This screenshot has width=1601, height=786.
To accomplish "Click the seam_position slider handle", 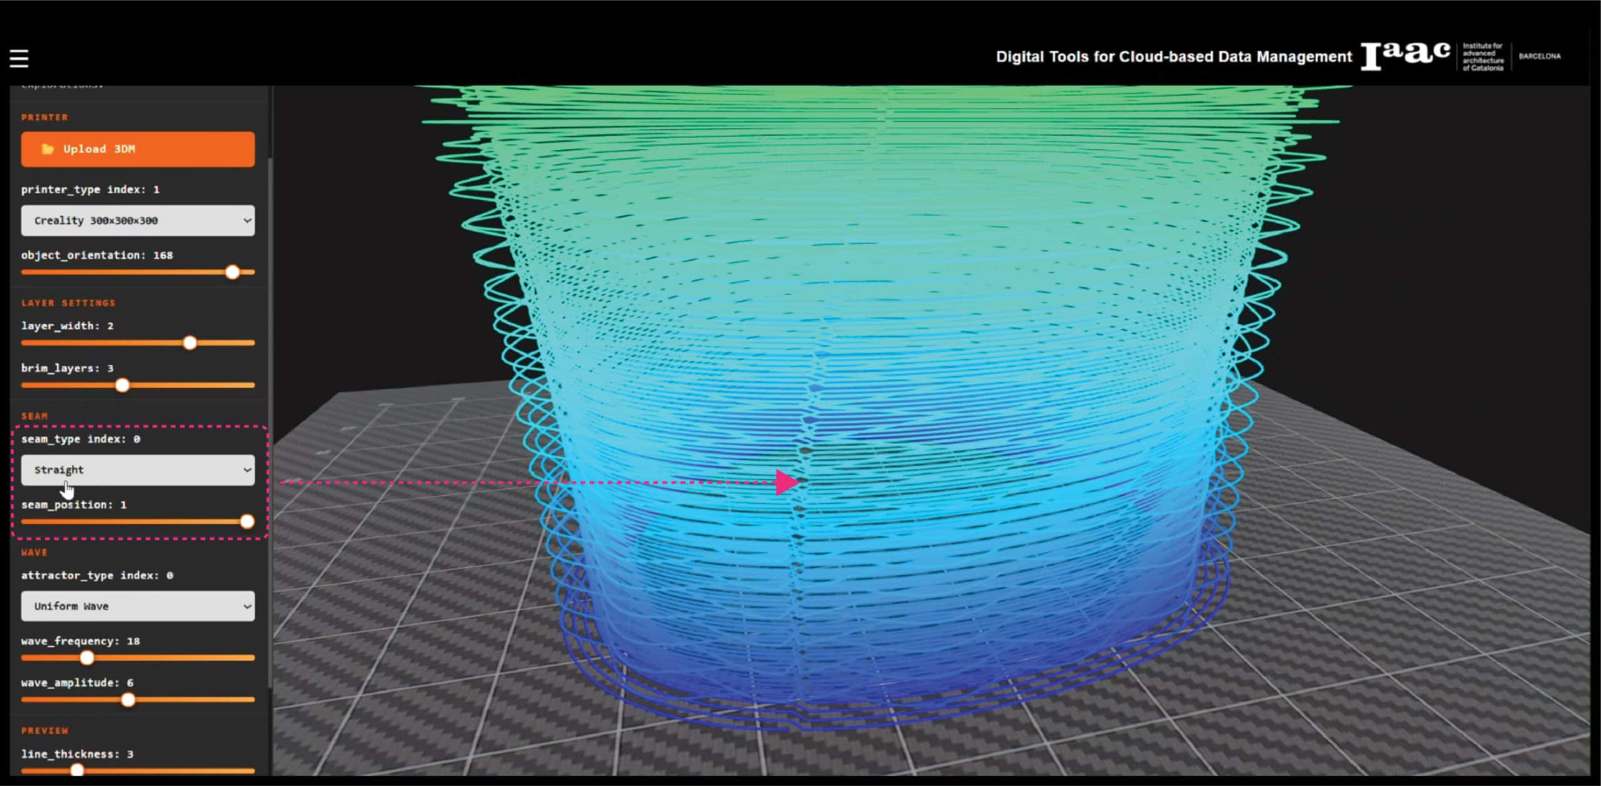I will coord(248,521).
